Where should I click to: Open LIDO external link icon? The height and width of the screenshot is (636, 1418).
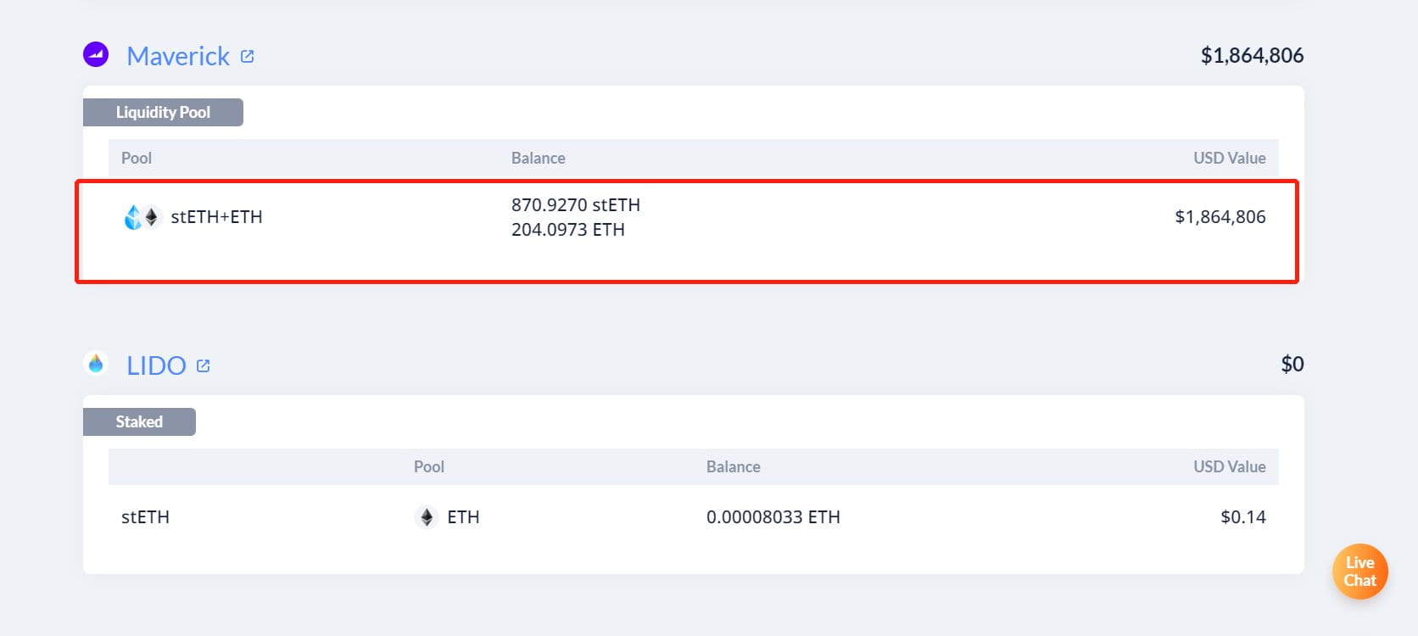(203, 365)
